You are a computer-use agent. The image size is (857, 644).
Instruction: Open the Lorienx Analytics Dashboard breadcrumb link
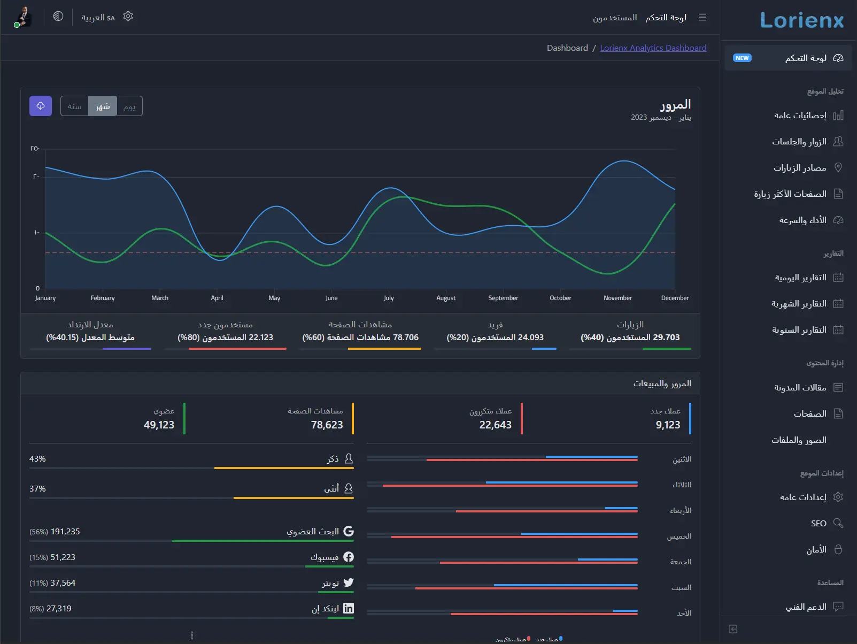pos(653,48)
